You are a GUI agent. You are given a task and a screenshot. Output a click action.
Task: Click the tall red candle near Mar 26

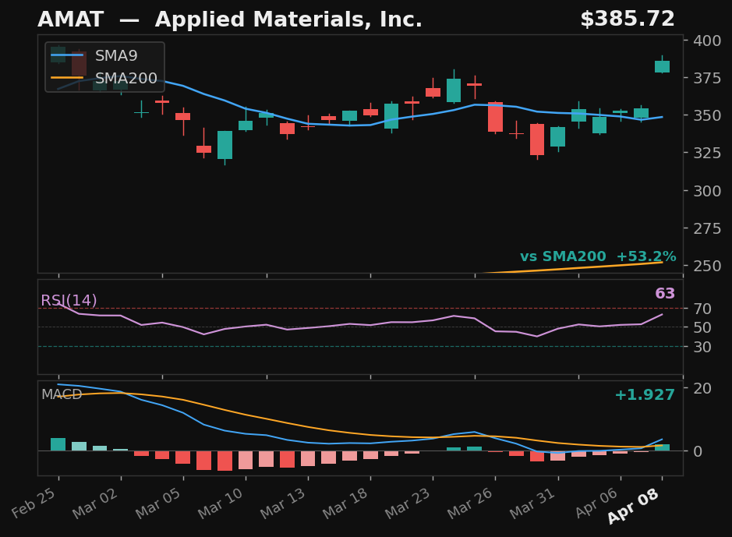494,115
